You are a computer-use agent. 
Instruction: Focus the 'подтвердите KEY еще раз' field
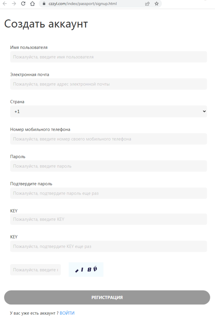tap(109, 246)
